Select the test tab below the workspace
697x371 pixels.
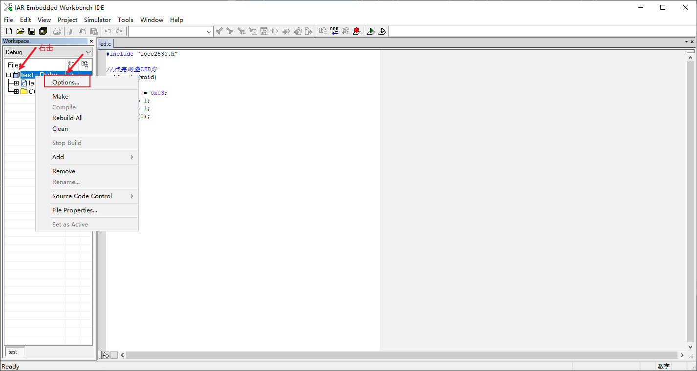click(14, 352)
